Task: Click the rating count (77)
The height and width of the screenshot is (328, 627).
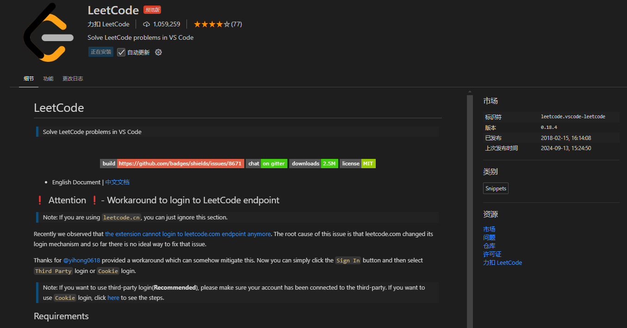Action: pos(236,24)
